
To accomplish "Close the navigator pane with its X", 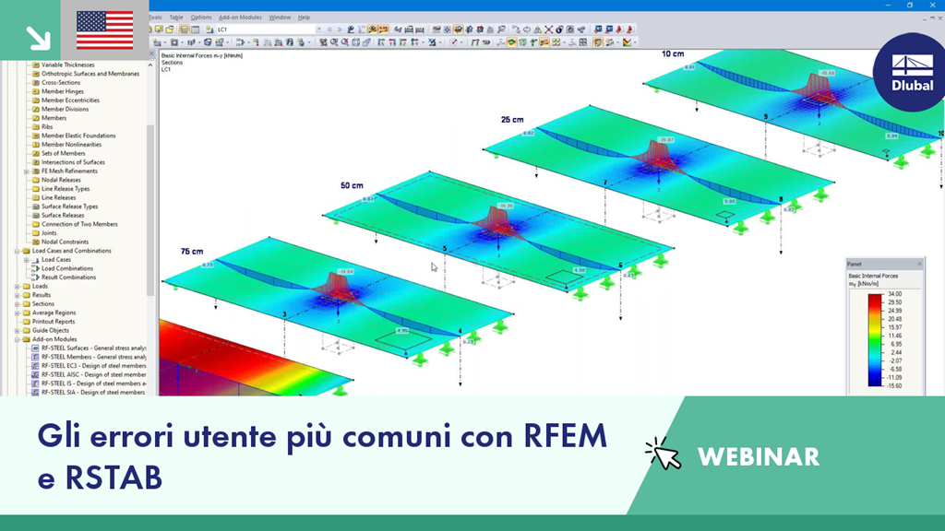I will pyautogui.click(x=152, y=53).
